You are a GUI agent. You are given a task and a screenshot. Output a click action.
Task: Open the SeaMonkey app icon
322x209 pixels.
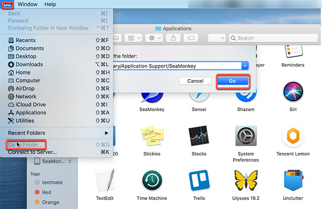151,95
